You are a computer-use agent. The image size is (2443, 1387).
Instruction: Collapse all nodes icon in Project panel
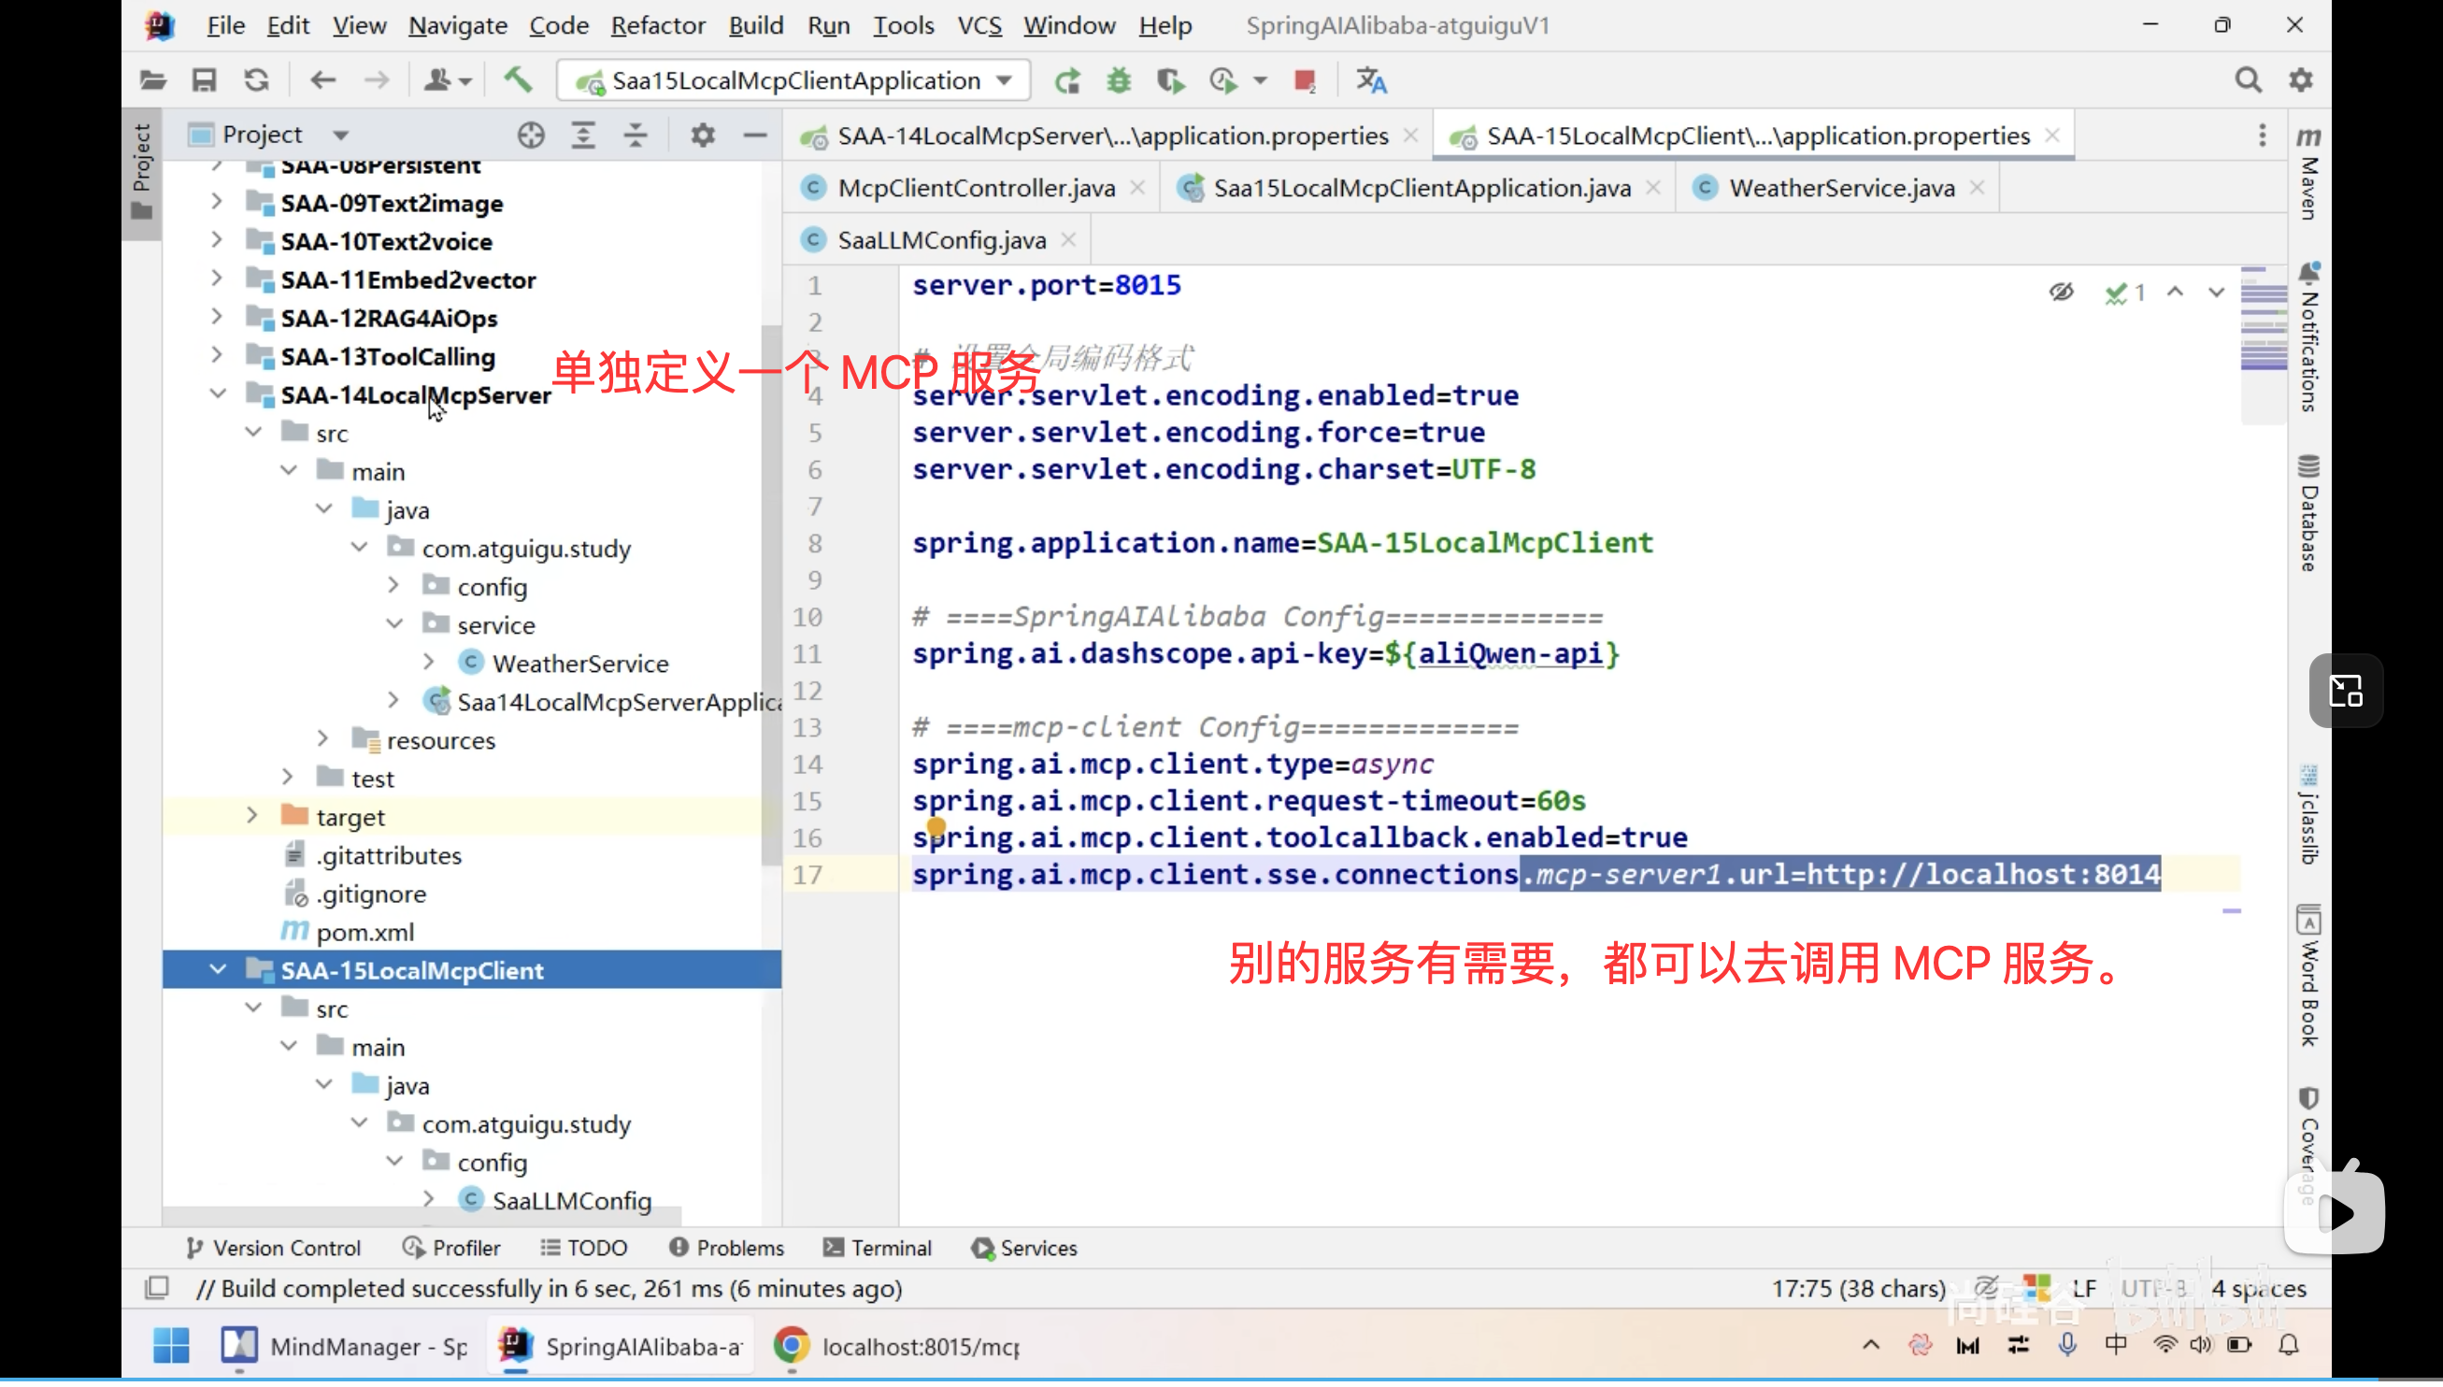636,136
